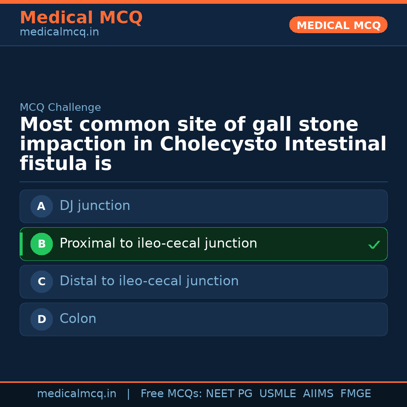The height and width of the screenshot is (407, 407).
Task: Click the orange "Medical MCQ" header title
Action: 81,18
